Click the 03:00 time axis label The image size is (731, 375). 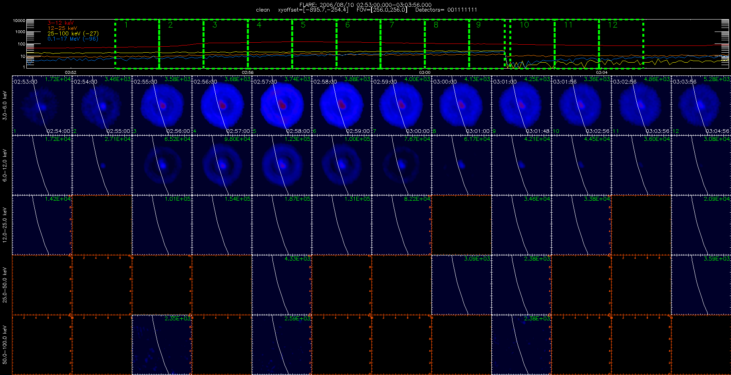425,73
